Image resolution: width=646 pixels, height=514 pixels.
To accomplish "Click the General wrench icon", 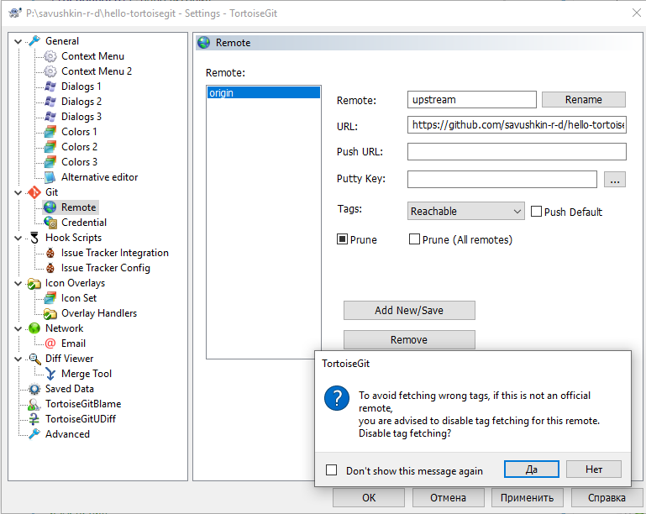I will 34,41.
